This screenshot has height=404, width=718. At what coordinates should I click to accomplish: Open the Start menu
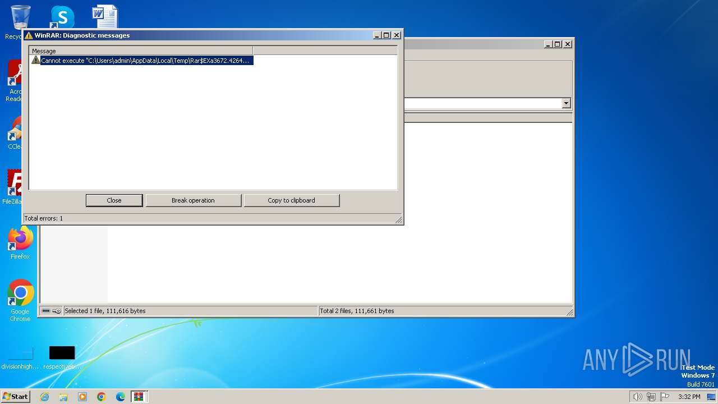click(15, 396)
